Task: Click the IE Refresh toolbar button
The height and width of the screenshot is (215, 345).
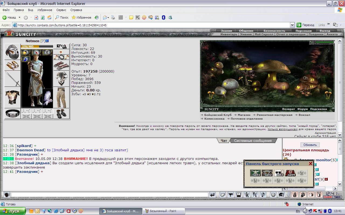Action: (43, 17)
